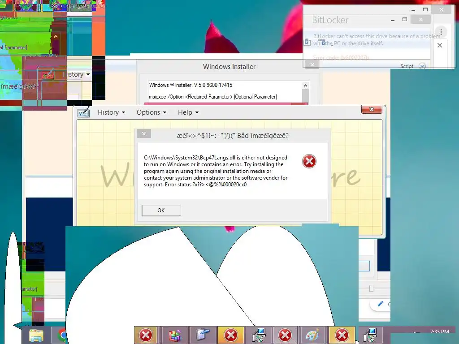Click OK in the Bcp47Langs.dll error dialog

tap(161, 211)
